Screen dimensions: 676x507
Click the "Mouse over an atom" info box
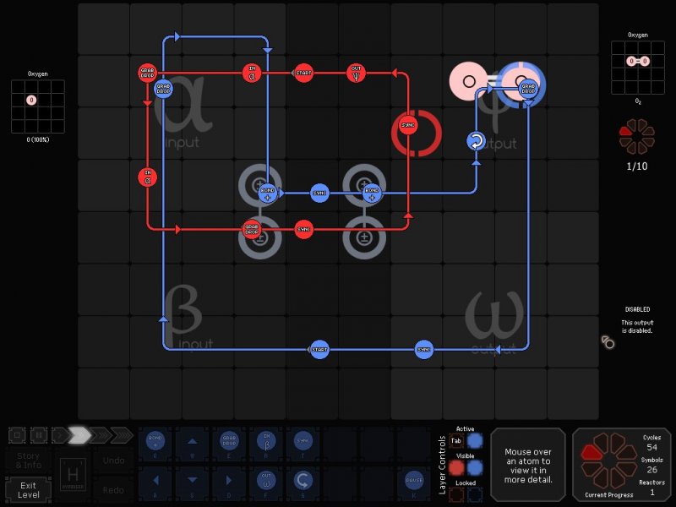[x=528, y=466]
